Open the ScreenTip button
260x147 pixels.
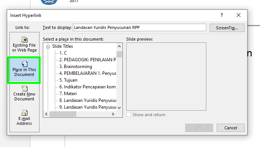[227, 28]
